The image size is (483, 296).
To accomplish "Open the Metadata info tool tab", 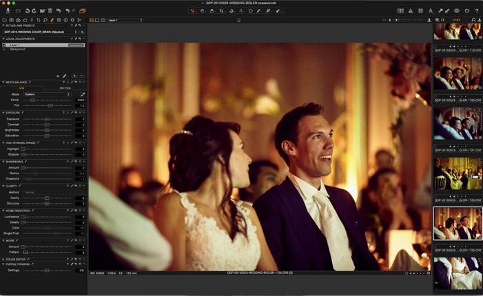I will [65, 20].
